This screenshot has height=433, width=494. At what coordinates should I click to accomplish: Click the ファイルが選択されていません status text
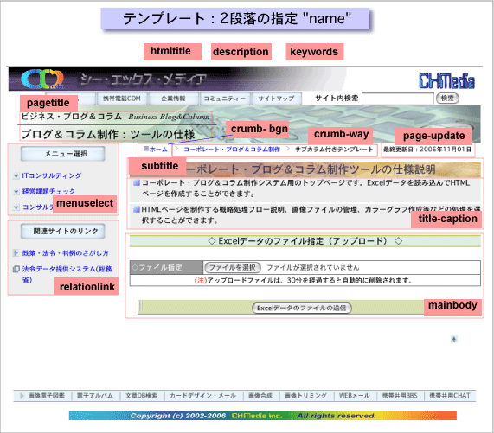pyautogui.click(x=313, y=267)
